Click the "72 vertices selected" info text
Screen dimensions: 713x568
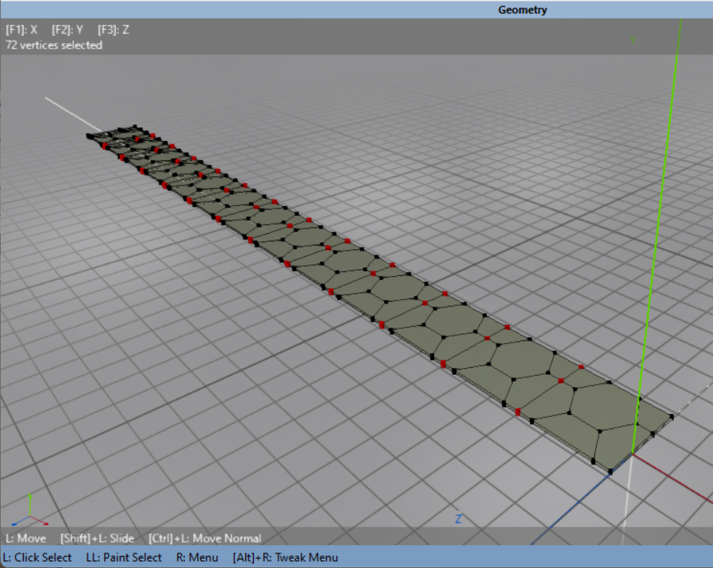pos(54,45)
